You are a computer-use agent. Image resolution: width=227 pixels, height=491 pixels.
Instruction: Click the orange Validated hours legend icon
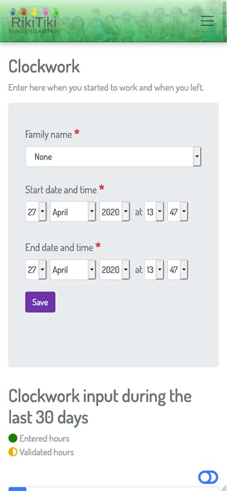pos(13,452)
